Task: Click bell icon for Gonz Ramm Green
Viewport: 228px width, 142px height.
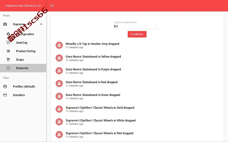Action: coord(59,96)
